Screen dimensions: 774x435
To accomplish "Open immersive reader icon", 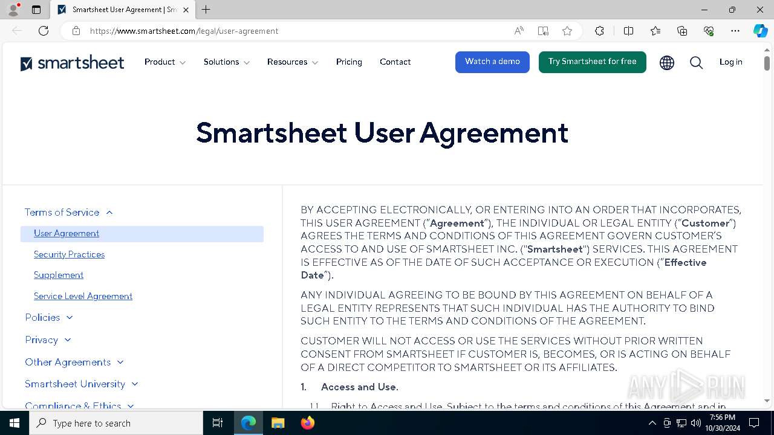I will (x=543, y=31).
